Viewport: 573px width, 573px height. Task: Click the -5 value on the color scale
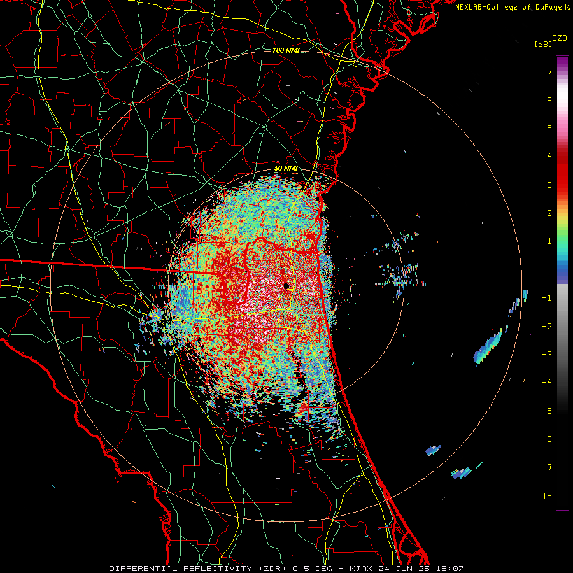[547, 411]
